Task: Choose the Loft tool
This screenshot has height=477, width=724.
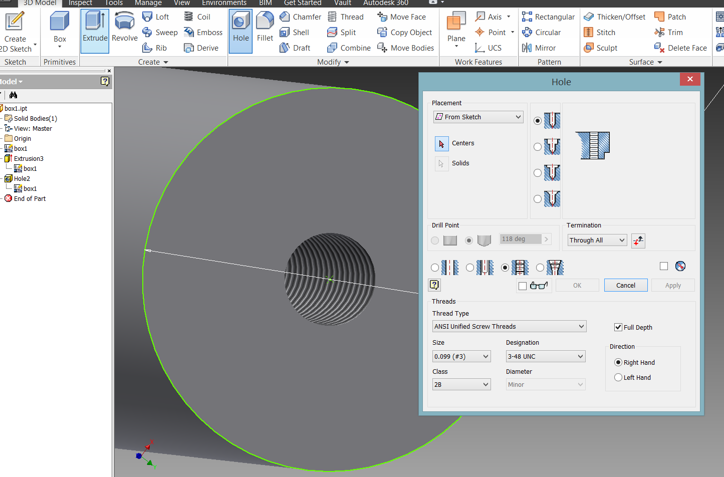Action: tap(156, 17)
